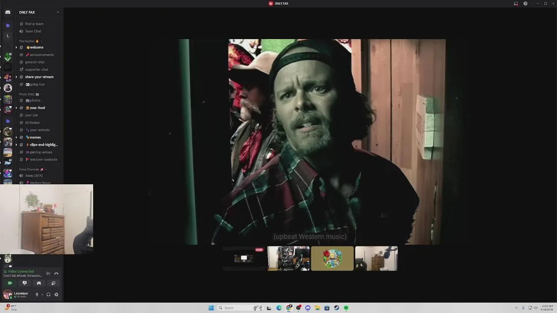Open the Discord inbox icon in title bar
557x313 pixels.
516,3
